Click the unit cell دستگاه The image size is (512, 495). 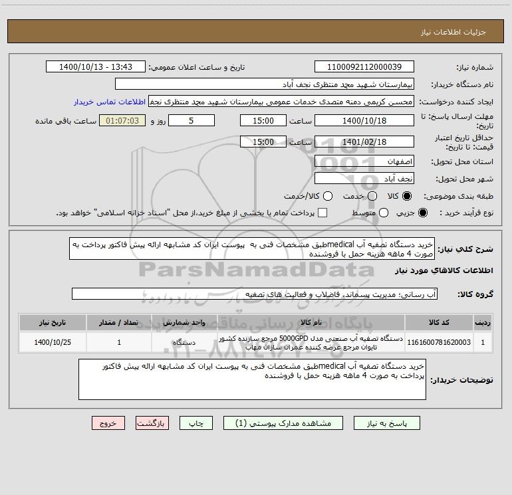pos(184,342)
